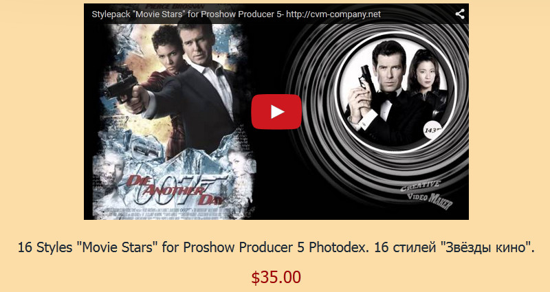Click the pistol aimed outward on poster
Viewport: 550px width, 292px height.
(123, 86)
